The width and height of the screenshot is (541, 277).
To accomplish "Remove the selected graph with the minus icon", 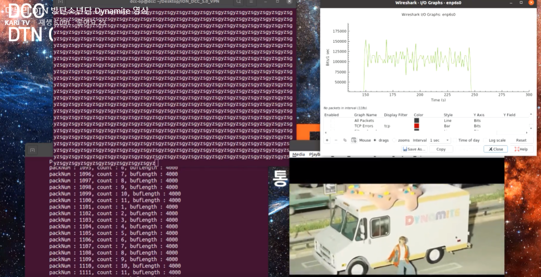I will pos(336,140).
